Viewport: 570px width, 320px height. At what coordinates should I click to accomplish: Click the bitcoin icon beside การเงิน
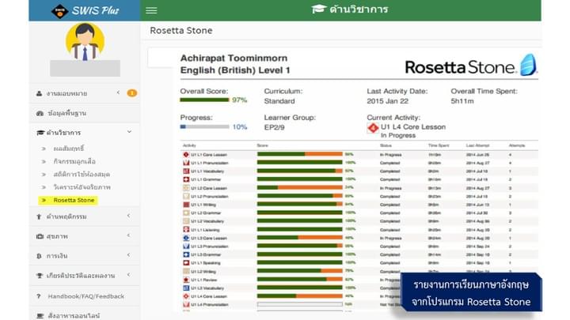[x=40, y=256]
